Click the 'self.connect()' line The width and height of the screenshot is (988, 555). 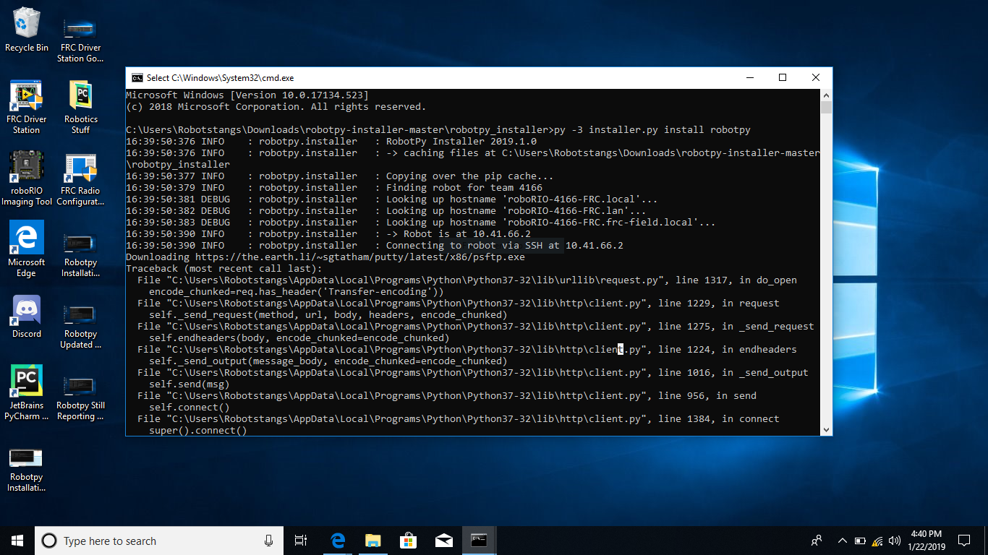click(189, 408)
